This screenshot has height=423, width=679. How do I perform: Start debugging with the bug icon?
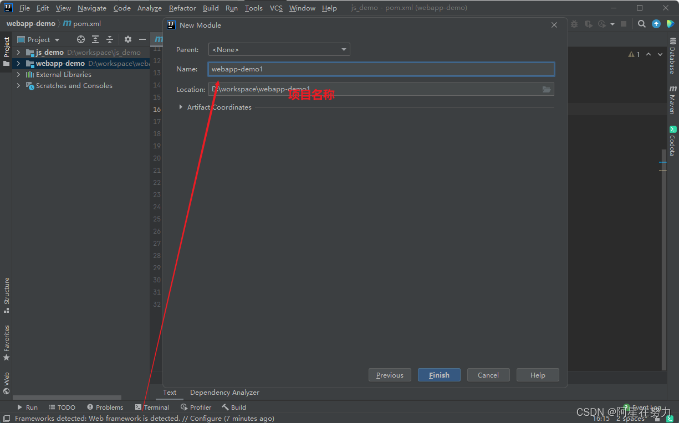pyautogui.click(x=574, y=24)
